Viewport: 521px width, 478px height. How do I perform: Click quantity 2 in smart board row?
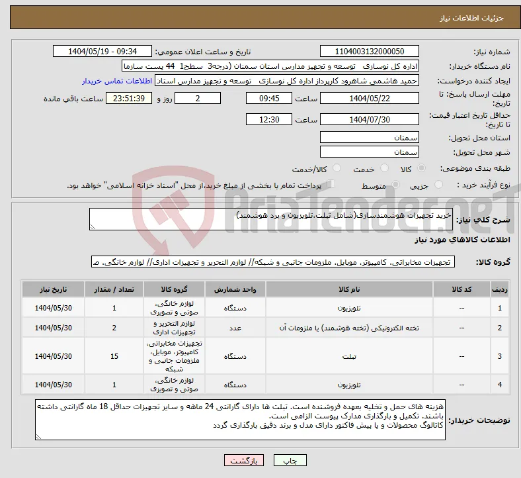[x=114, y=328]
